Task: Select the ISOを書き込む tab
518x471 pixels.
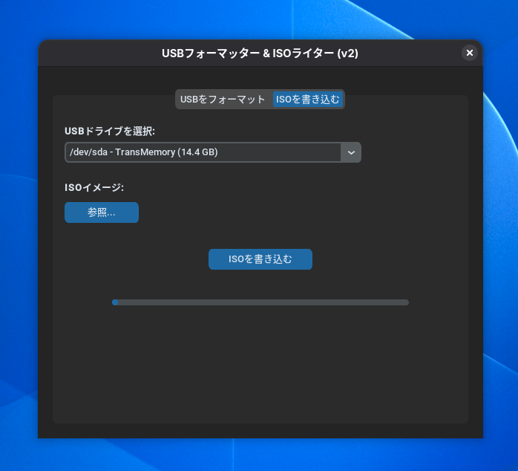Action: click(x=307, y=100)
